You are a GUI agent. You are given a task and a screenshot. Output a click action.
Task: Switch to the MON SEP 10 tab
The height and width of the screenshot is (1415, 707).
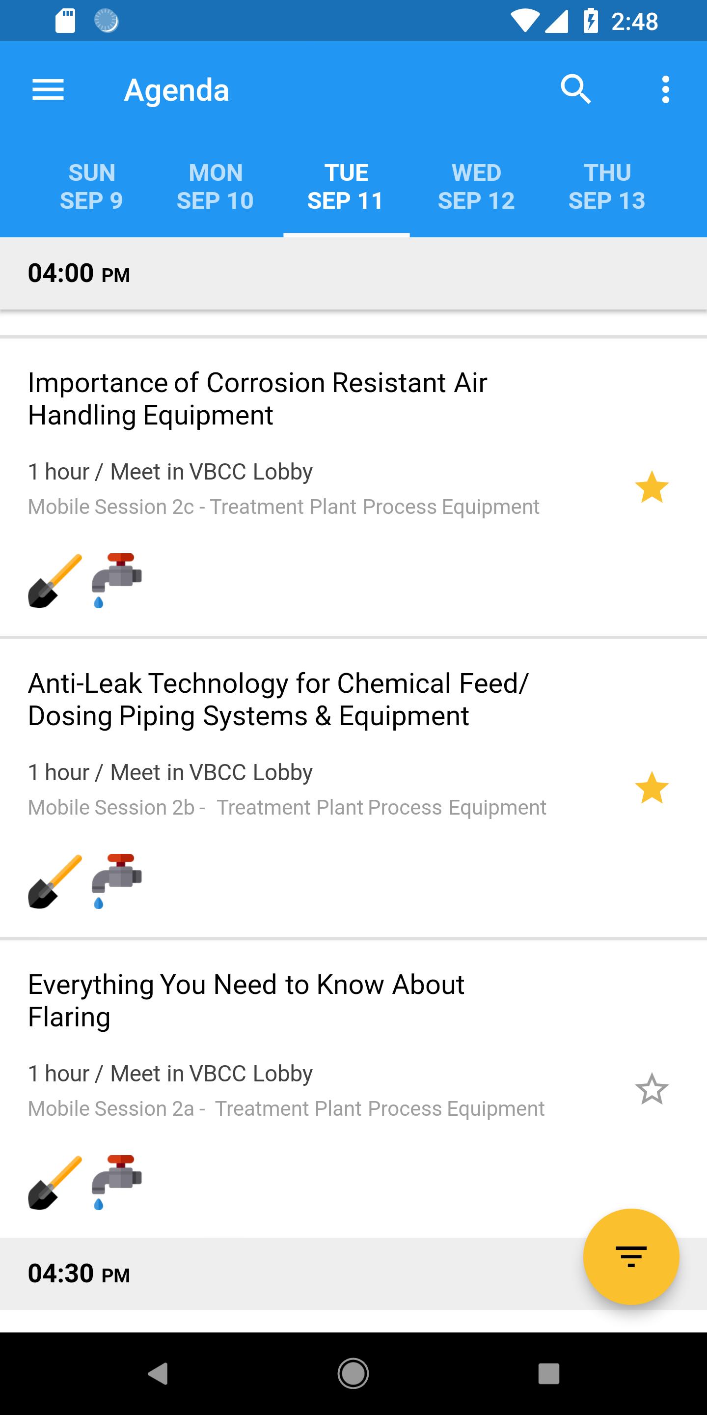click(215, 187)
